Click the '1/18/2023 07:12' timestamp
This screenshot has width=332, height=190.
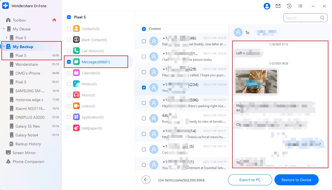(279, 44)
